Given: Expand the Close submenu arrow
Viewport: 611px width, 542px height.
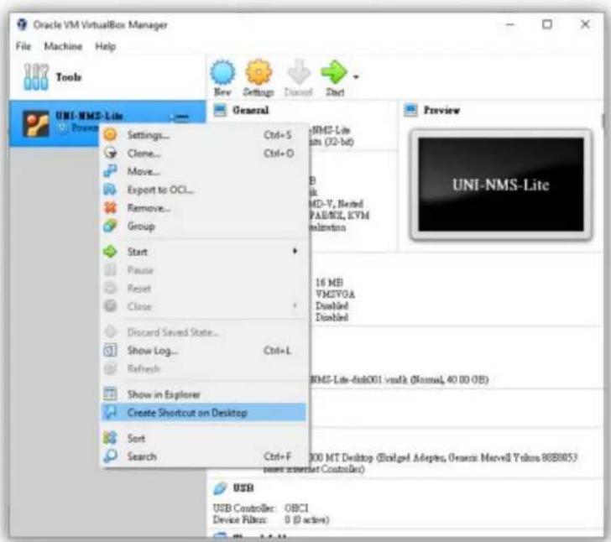Looking at the screenshot, I should [x=295, y=306].
